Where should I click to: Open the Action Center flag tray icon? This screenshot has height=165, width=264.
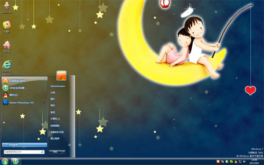[x=223, y=161]
